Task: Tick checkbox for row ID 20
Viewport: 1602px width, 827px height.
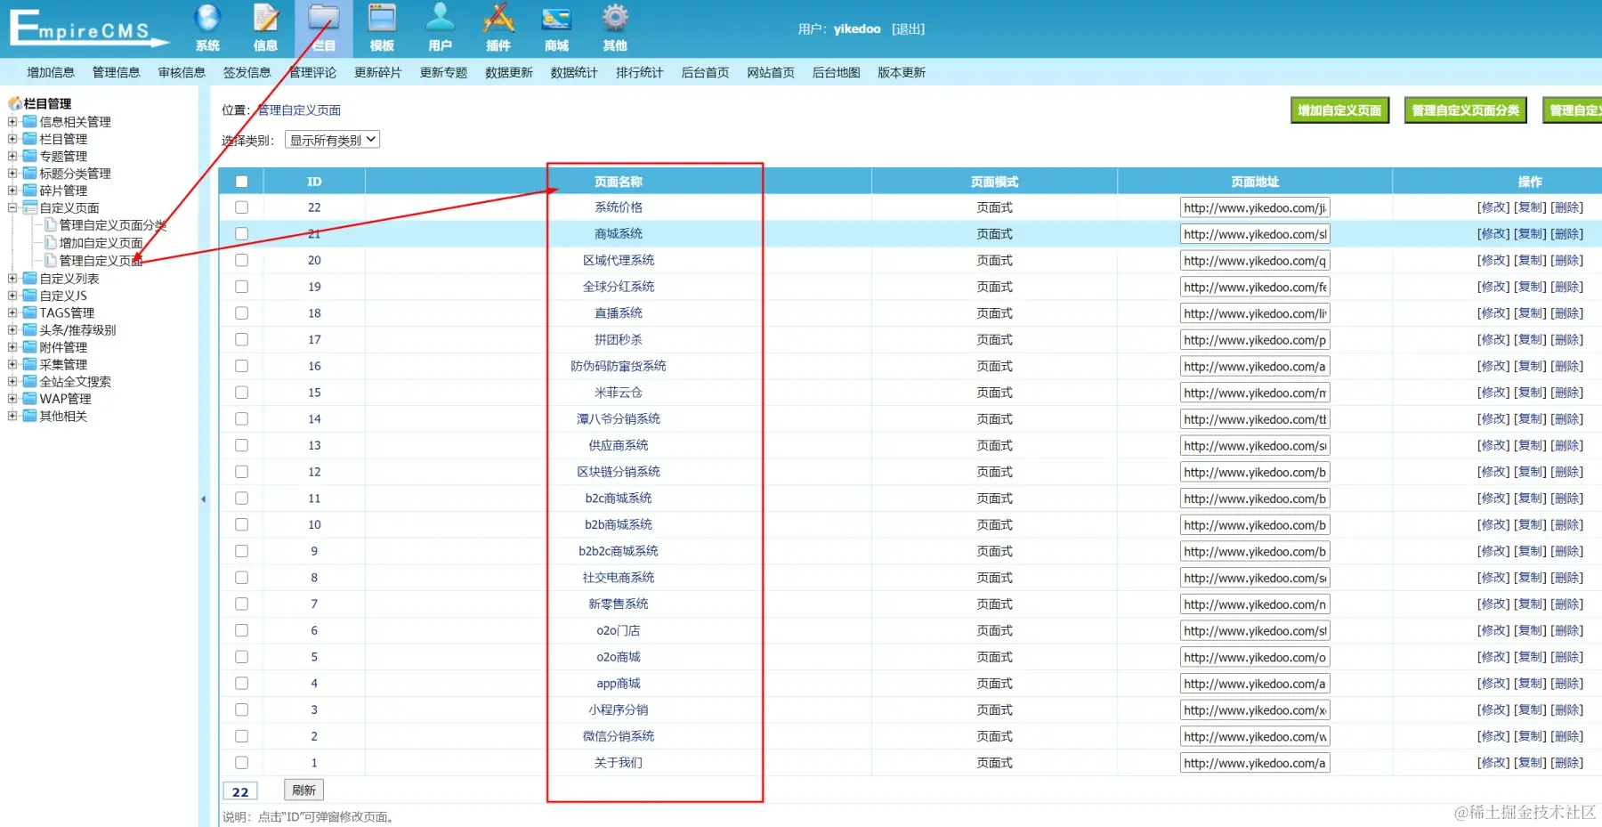Action: click(x=241, y=260)
